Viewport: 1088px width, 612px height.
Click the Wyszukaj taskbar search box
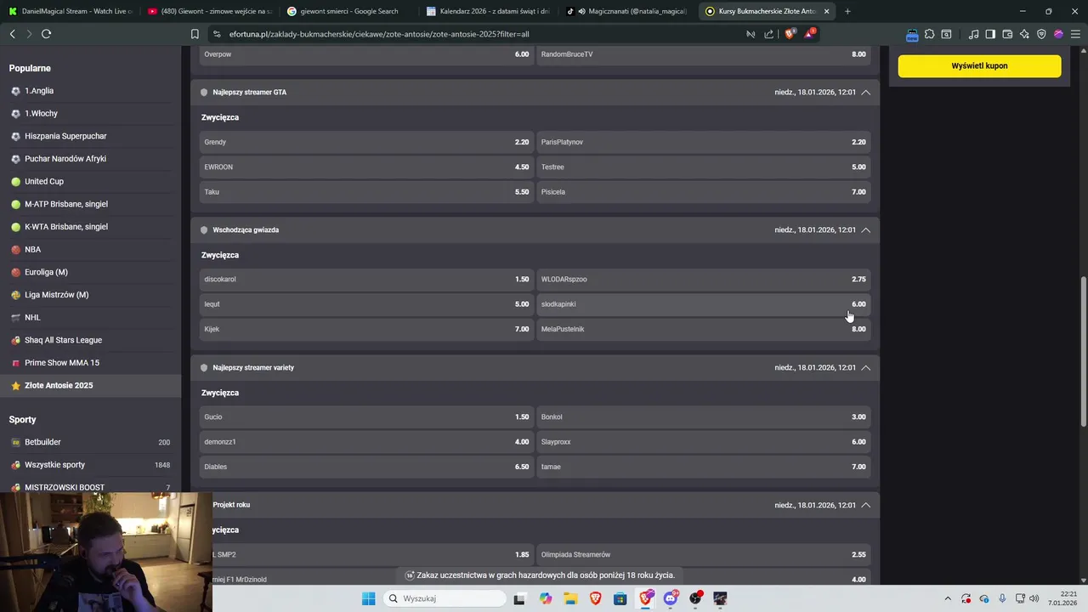pos(445,598)
